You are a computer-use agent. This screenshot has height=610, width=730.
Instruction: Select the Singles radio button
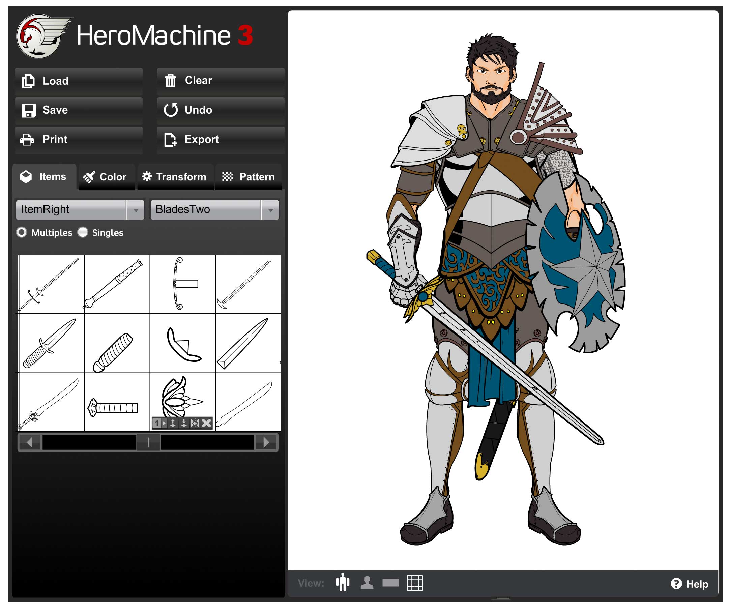point(83,232)
